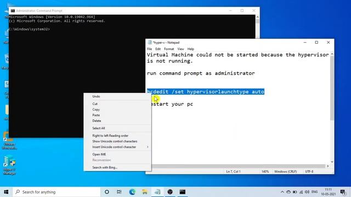Switch to Command Prompt taskbar icon
Screen dimensions: 351x197
click(183, 192)
